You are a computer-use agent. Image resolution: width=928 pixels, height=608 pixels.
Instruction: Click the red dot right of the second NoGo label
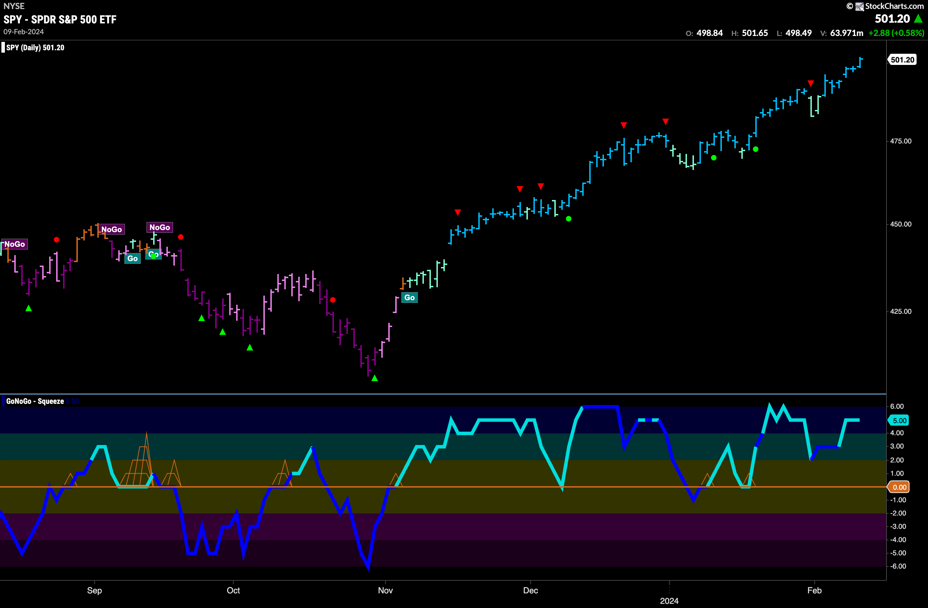[x=180, y=237]
